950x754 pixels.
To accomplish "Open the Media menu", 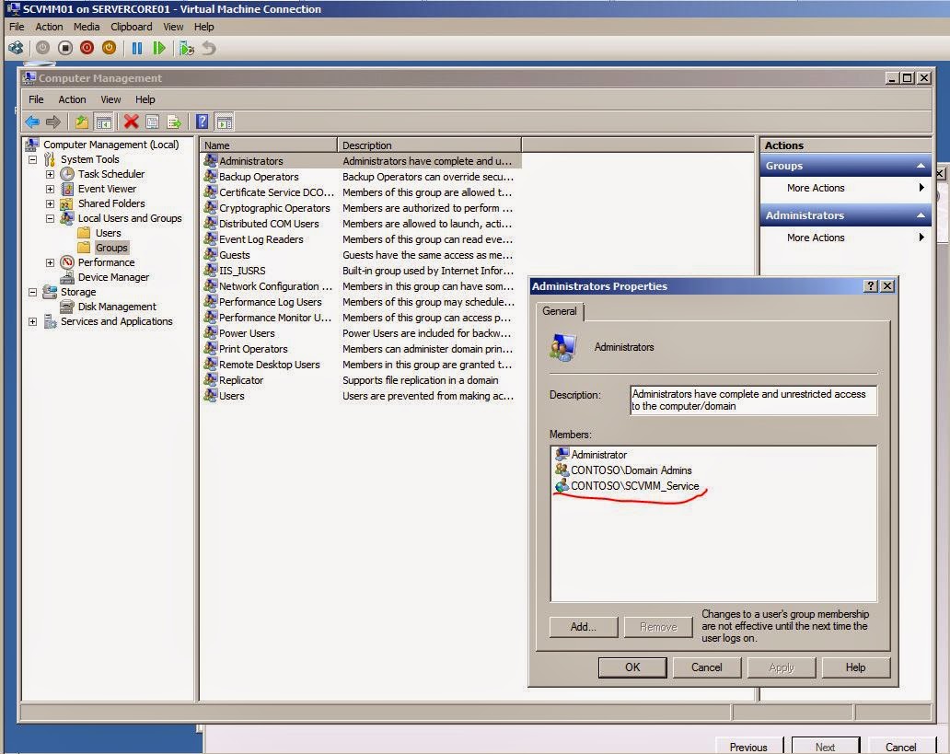I will pos(87,27).
